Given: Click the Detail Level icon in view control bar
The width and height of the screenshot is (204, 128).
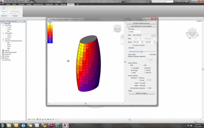Looking at the screenshot, I should 37,119.
